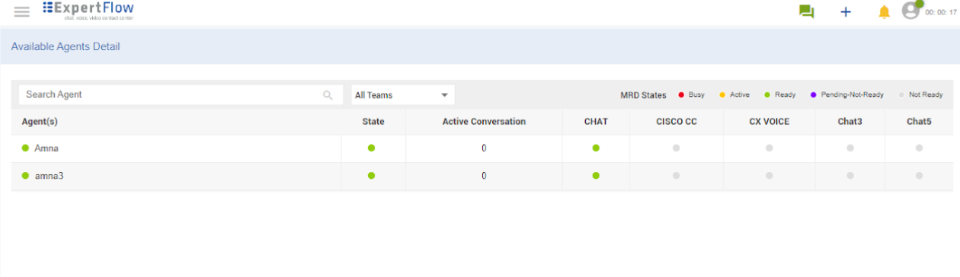Screen dimensions: 960x277
Task: Click Amna's CISCO CC status dot
Action: [x=676, y=148]
